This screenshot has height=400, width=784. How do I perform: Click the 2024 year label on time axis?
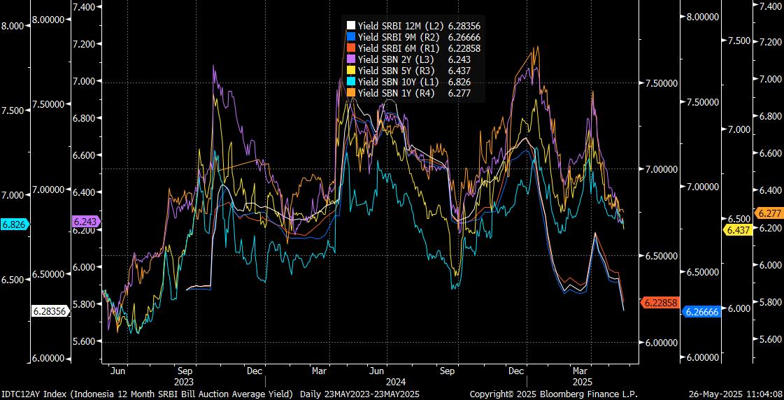click(x=397, y=383)
